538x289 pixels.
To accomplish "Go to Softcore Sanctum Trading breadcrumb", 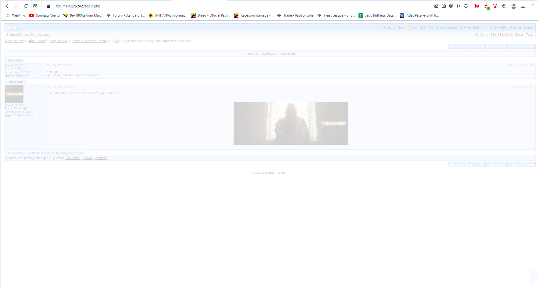I will click(89, 41).
